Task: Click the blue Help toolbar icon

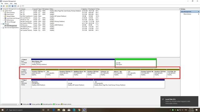Action: (x=12, y=6)
